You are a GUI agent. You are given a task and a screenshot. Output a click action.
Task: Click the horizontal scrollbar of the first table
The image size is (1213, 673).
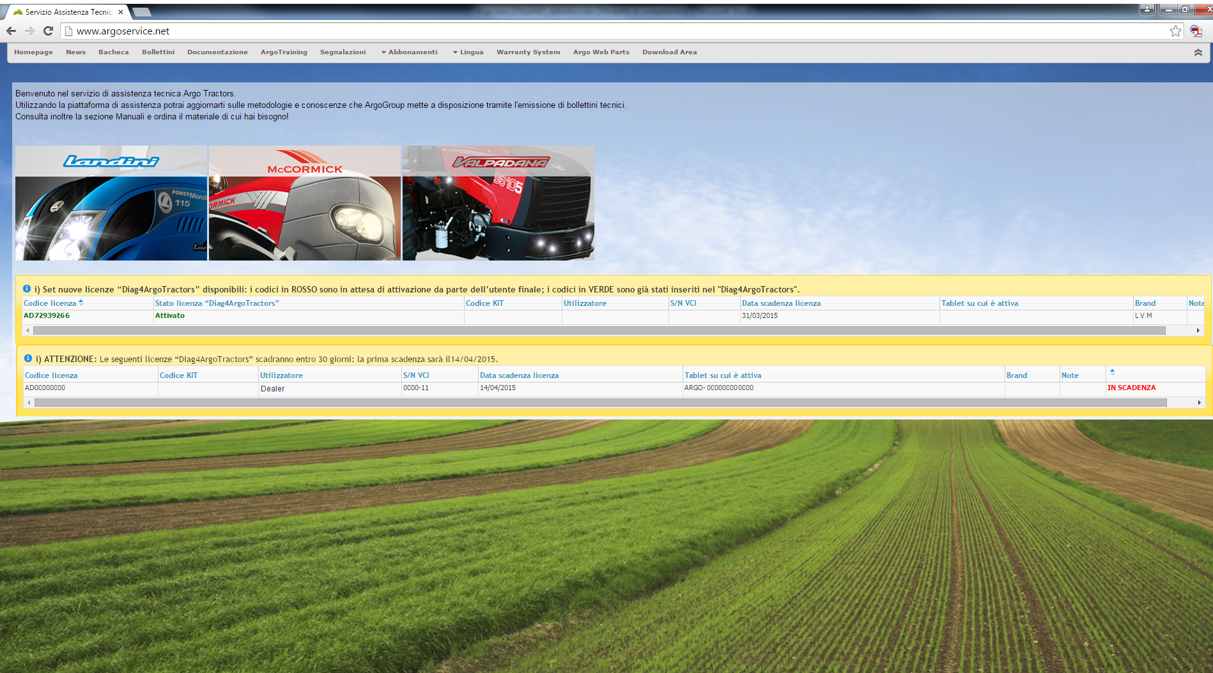coord(599,330)
